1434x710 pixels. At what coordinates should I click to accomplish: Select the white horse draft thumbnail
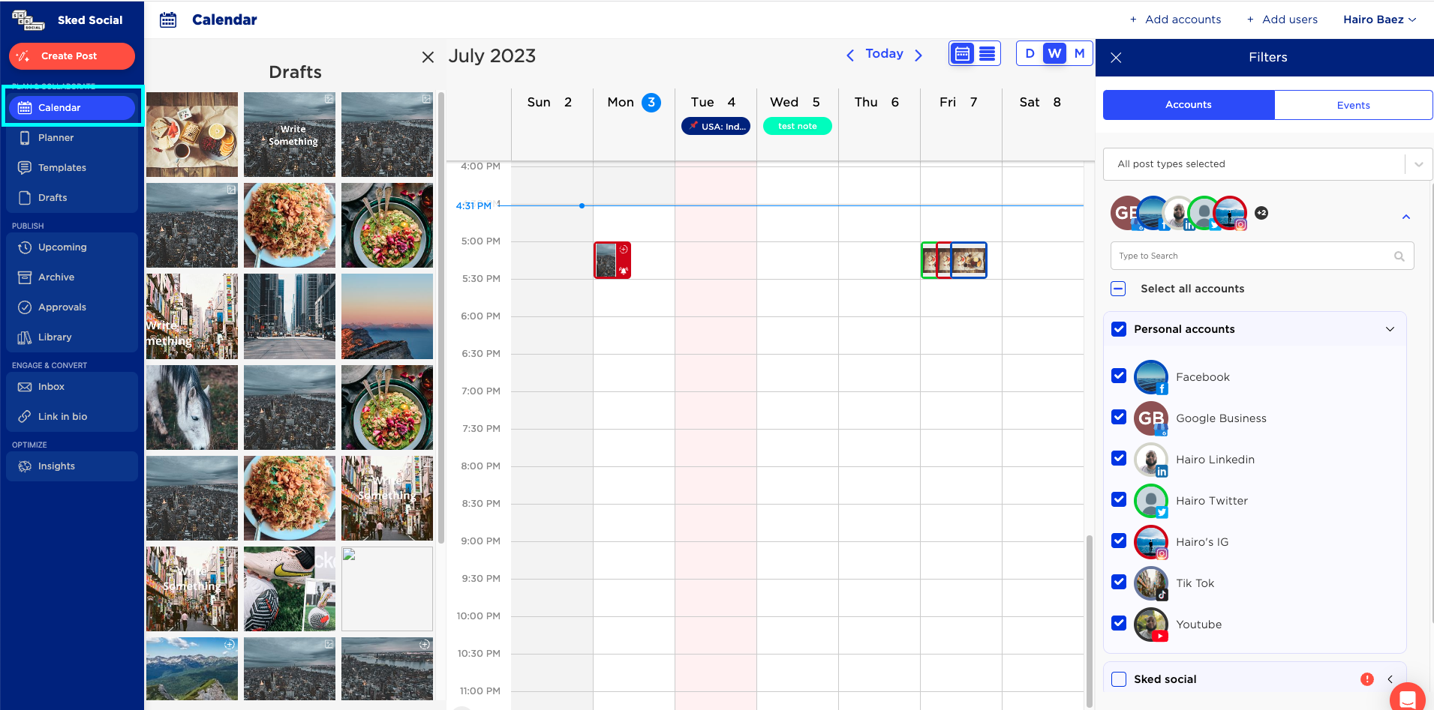tap(192, 407)
